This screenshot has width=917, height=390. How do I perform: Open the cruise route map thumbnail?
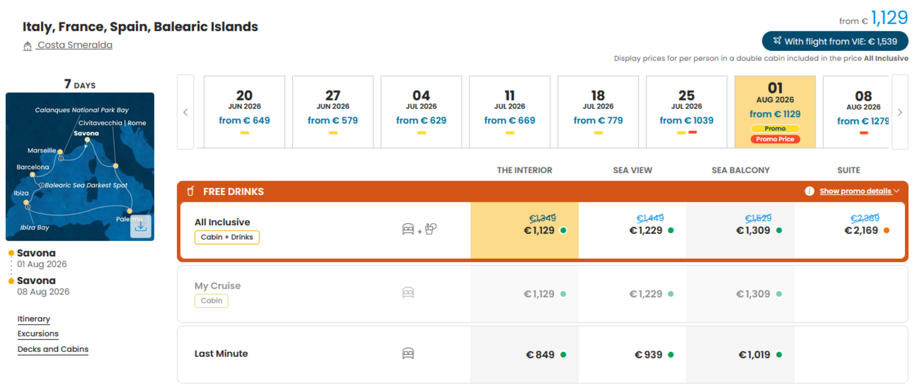tap(80, 167)
